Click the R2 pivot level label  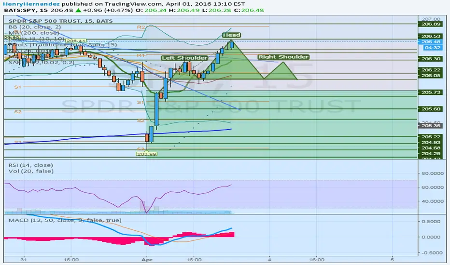(141, 27)
